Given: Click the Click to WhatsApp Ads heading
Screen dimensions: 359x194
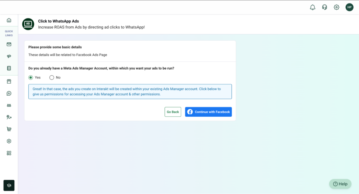Looking at the screenshot, I should pos(59,21).
